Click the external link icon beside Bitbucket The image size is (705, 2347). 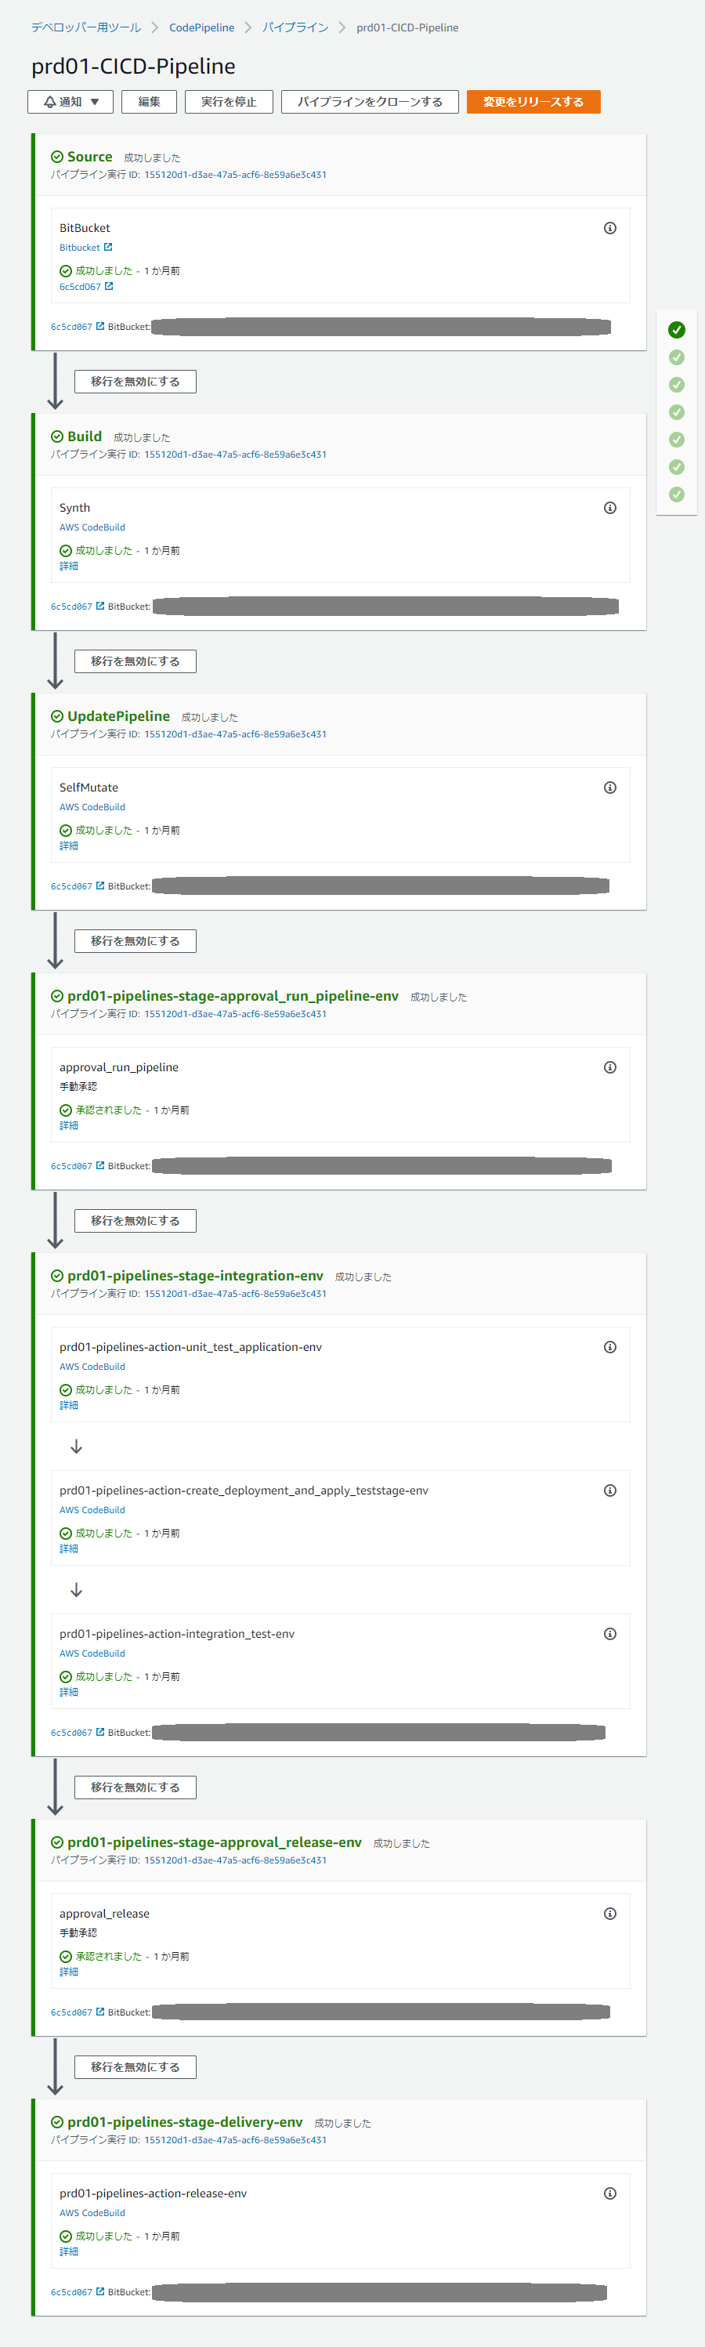click(x=107, y=248)
